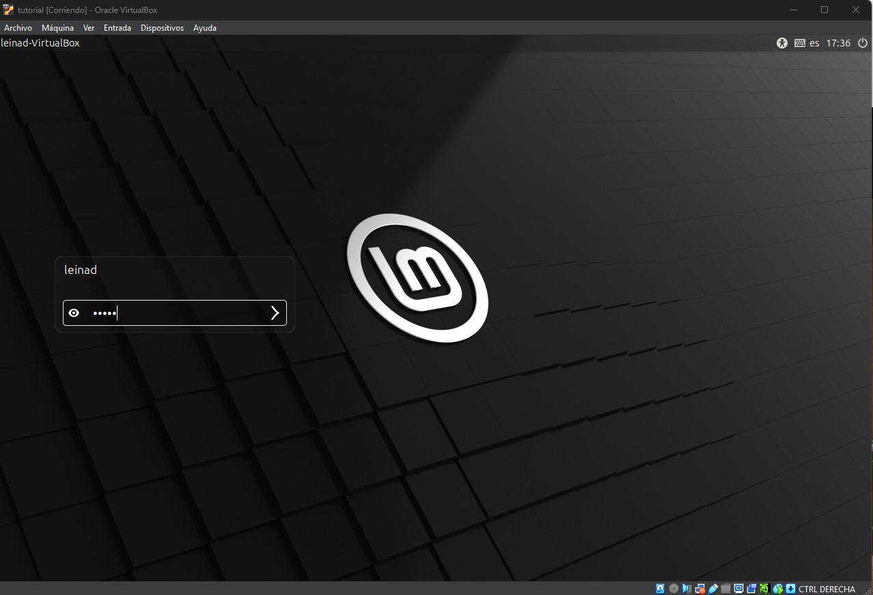Viewport: 873px width, 595px height.
Task: Click the screen recording status icon
Action: [751, 589]
